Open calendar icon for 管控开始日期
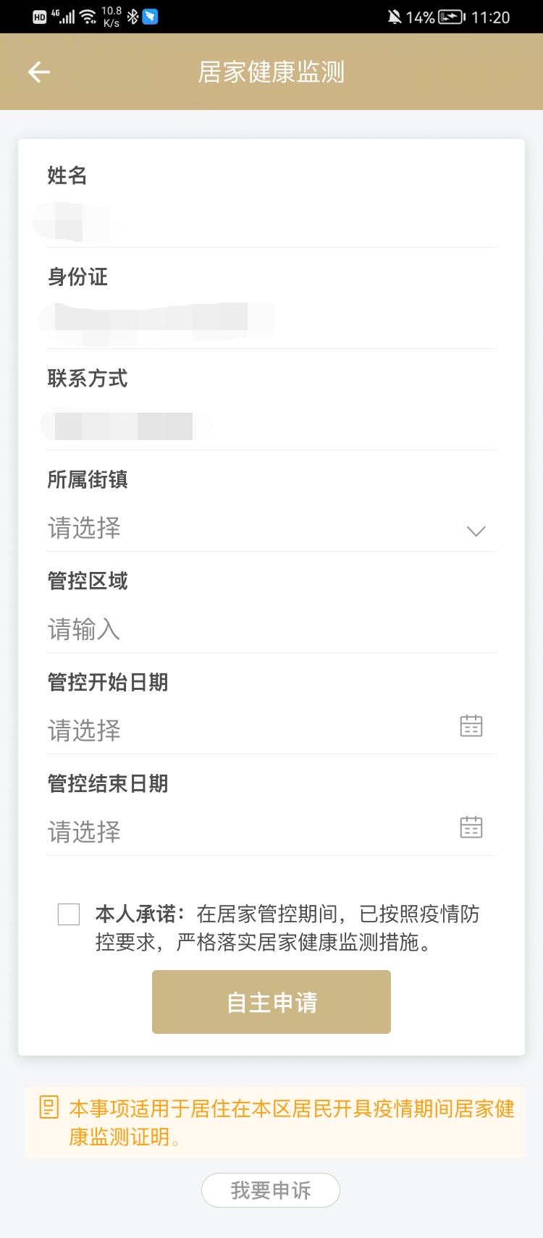The width and height of the screenshot is (543, 1238). (x=471, y=726)
